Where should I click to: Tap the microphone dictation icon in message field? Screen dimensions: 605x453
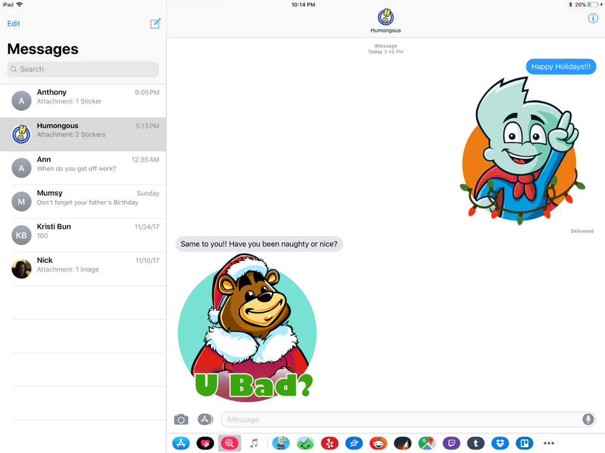pyautogui.click(x=587, y=419)
